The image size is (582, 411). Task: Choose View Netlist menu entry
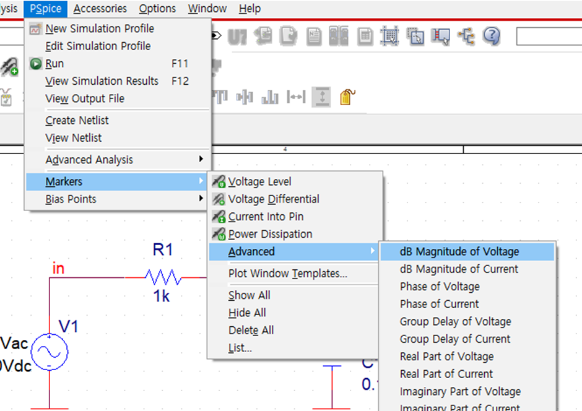coord(118,138)
